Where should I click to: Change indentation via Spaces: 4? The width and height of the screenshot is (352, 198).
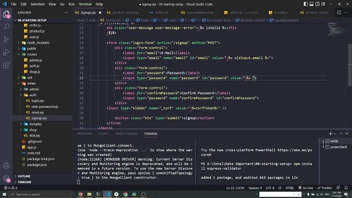[x=255, y=188]
